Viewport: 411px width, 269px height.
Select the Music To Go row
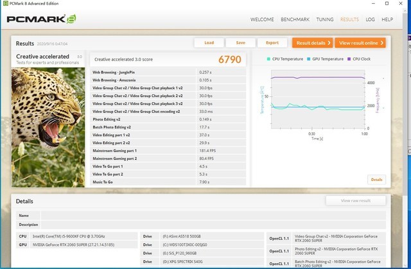point(168,182)
